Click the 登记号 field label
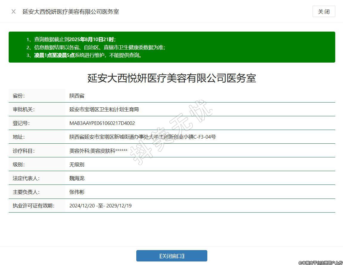 click(21, 123)
